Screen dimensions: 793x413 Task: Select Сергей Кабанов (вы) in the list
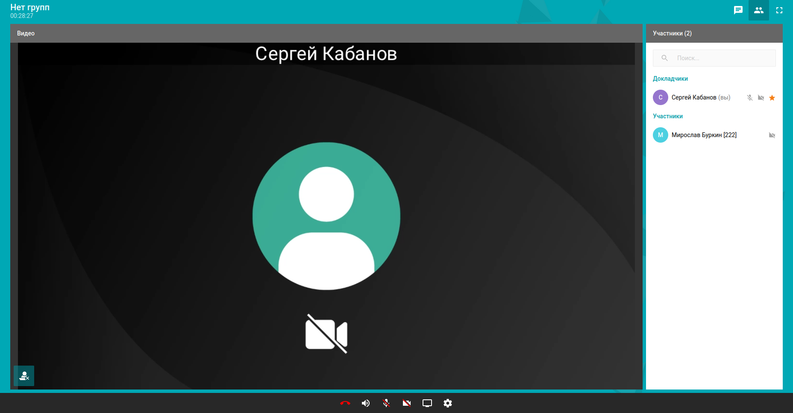pyautogui.click(x=700, y=97)
